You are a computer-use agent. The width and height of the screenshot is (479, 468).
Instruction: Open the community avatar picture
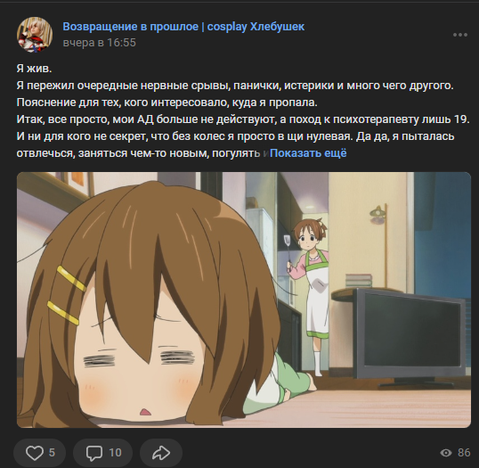pyautogui.click(x=35, y=35)
